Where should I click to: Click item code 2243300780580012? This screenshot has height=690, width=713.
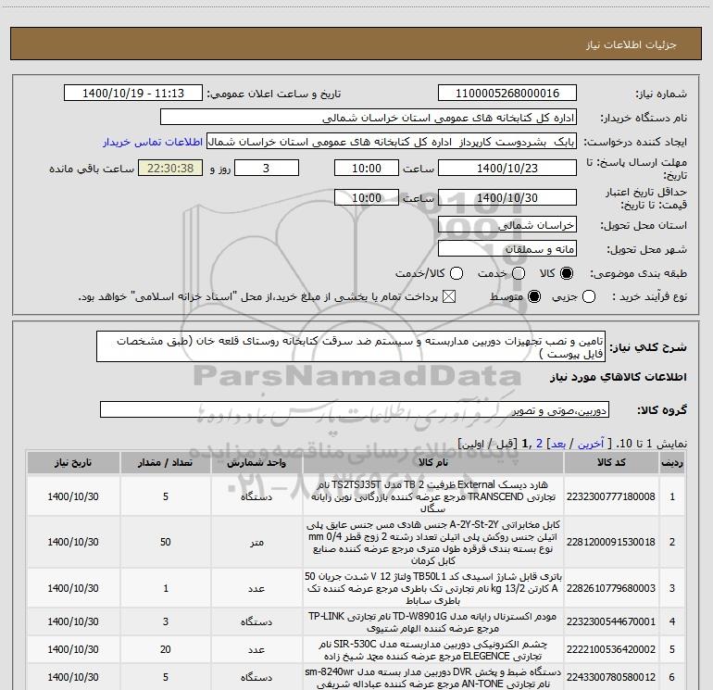coord(611,677)
